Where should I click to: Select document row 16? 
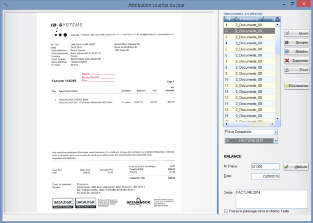[249, 116]
